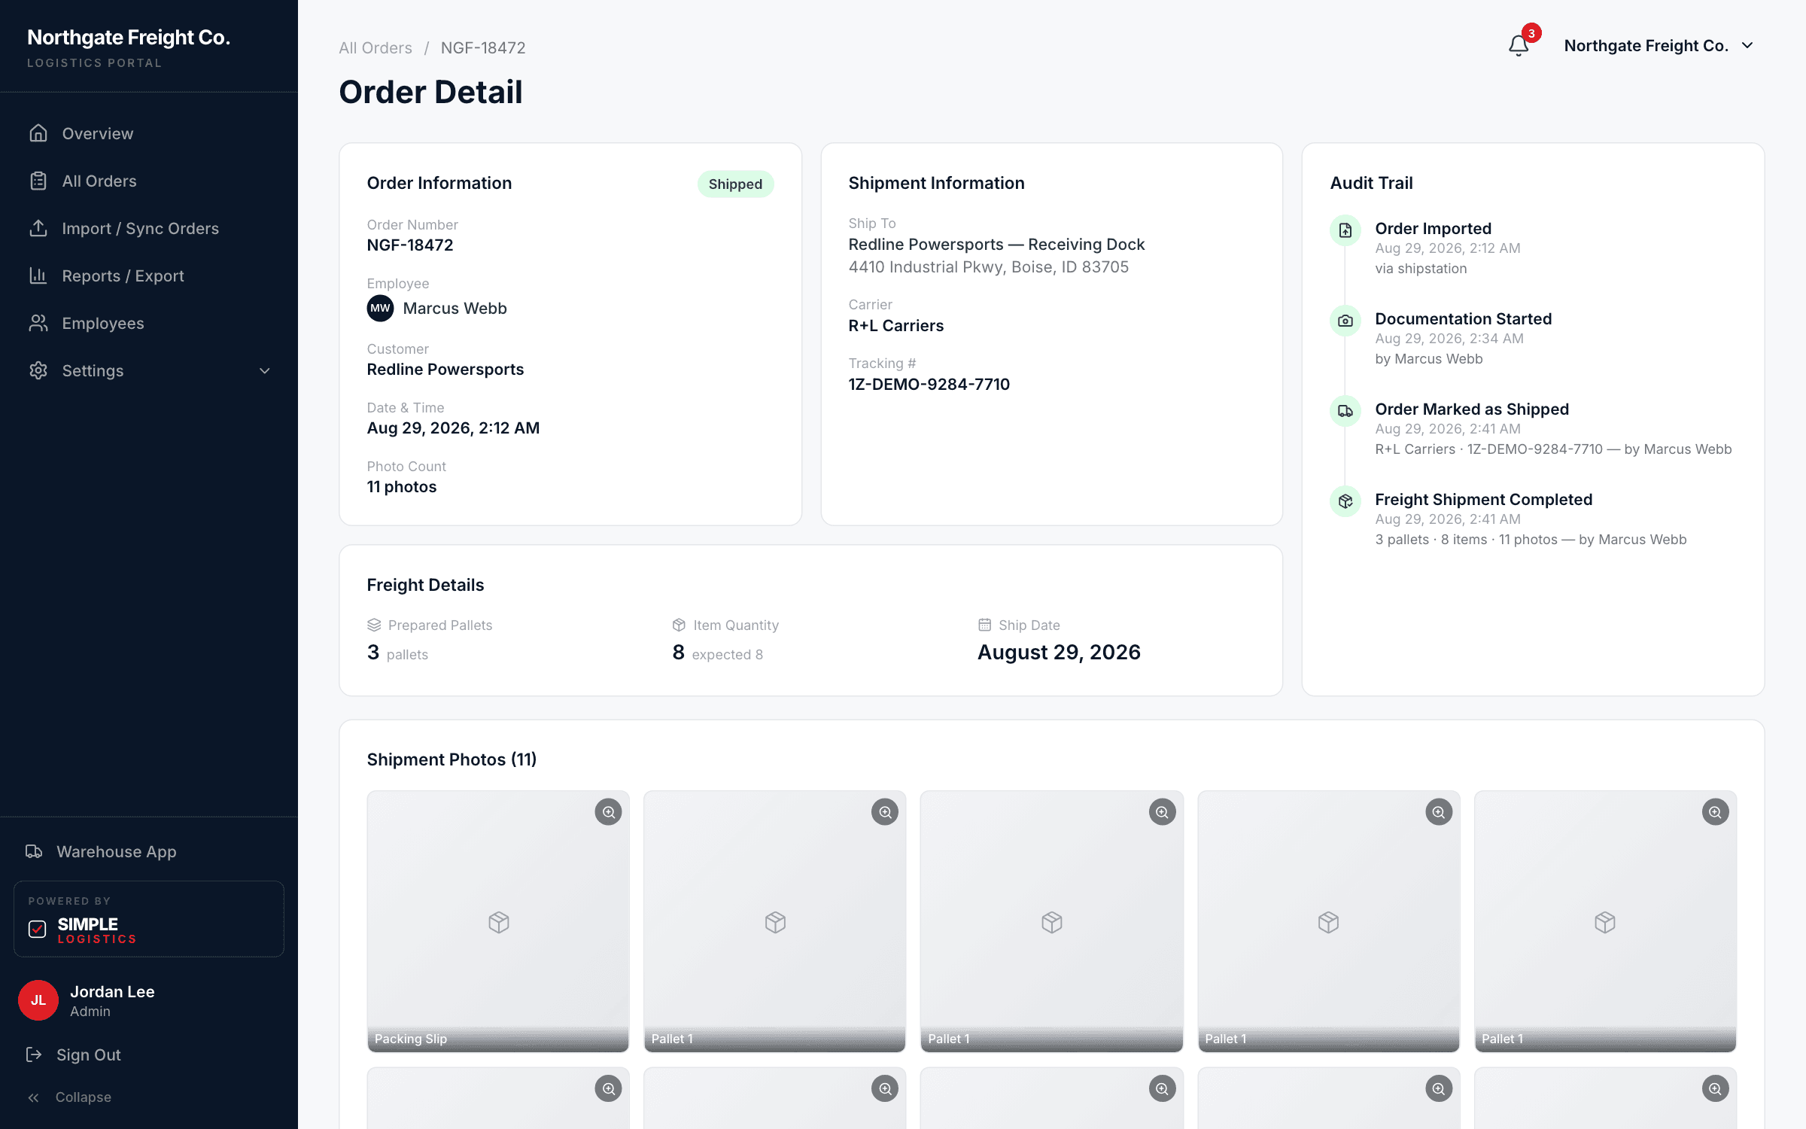
Task: Open the Northgate Freight Co. account dropdown
Action: point(1659,46)
